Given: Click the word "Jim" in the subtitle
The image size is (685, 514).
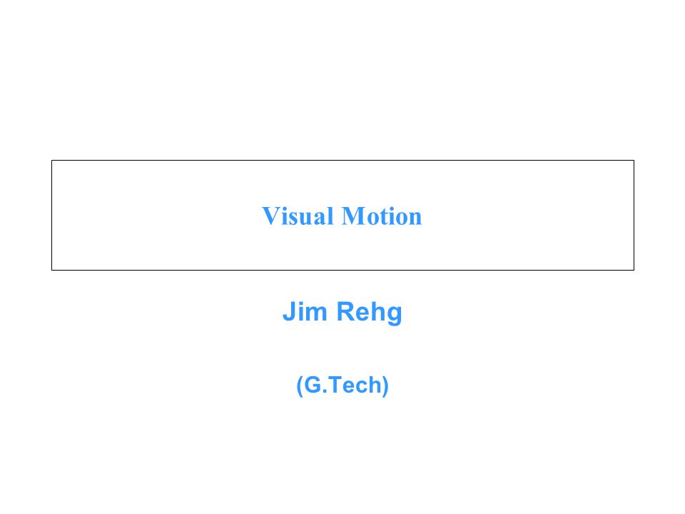Looking at the screenshot, I should tap(305, 311).
